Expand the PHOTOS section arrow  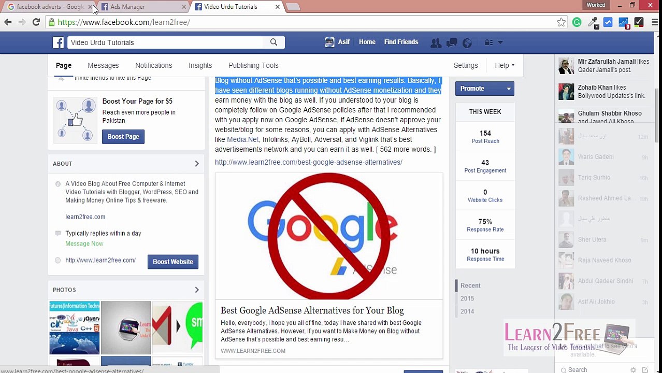coord(197,290)
